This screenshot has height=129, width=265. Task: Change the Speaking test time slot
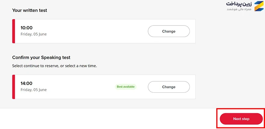coord(169,87)
